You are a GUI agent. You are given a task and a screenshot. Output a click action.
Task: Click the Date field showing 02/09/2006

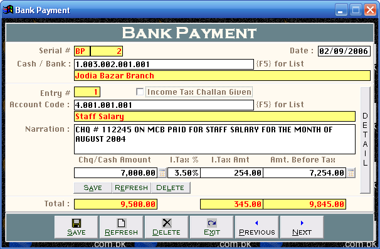pos(344,51)
